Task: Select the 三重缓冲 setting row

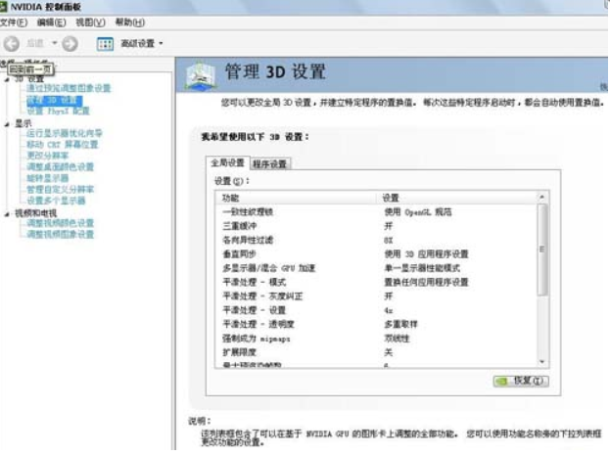Action: (376, 226)
